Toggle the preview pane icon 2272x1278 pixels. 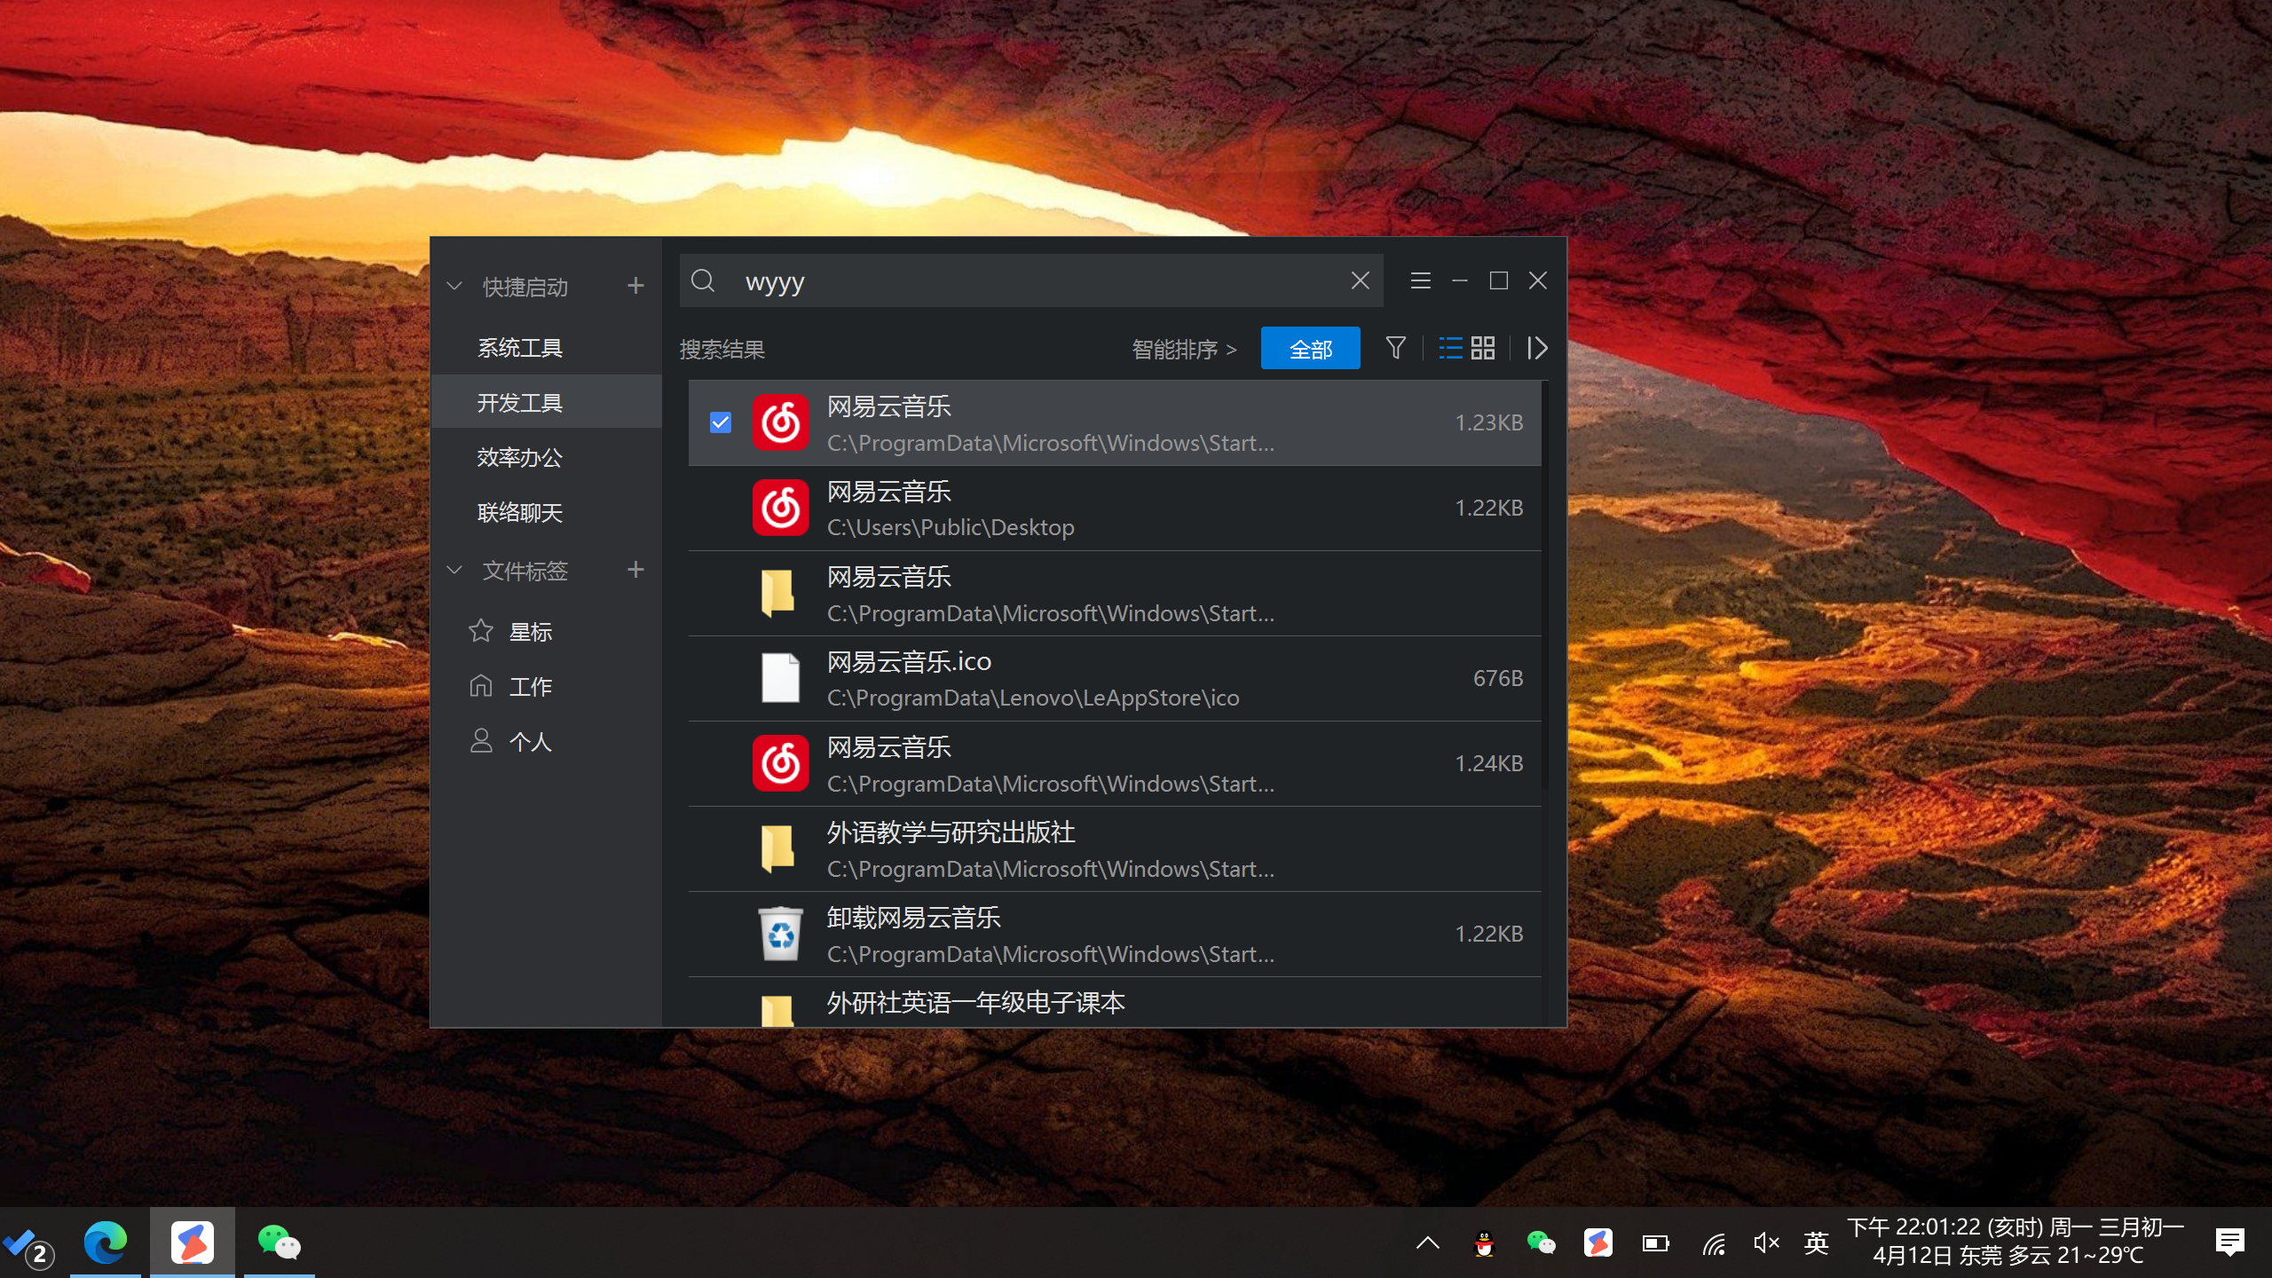1536,348
